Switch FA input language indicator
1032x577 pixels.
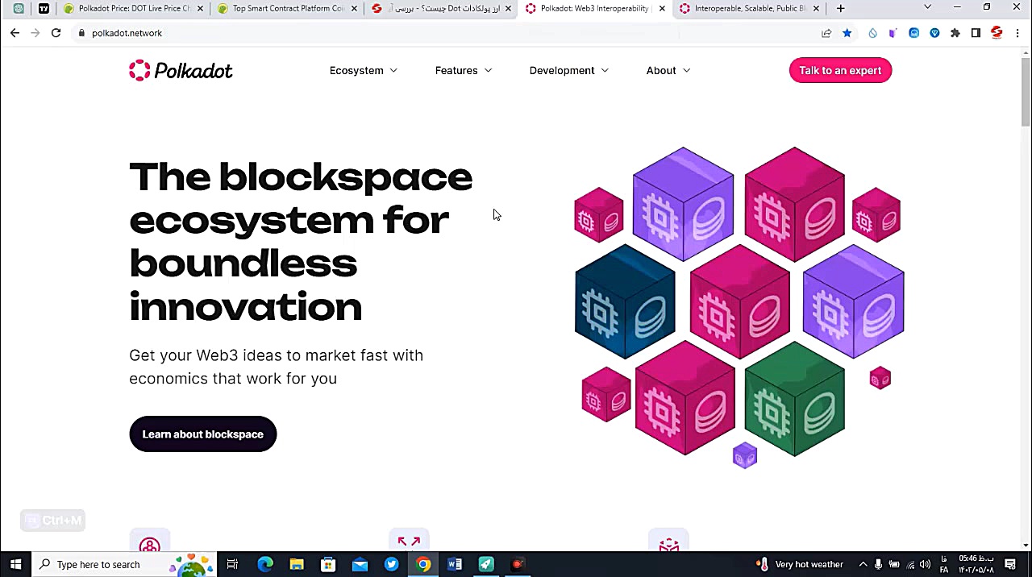pos(944,564)
